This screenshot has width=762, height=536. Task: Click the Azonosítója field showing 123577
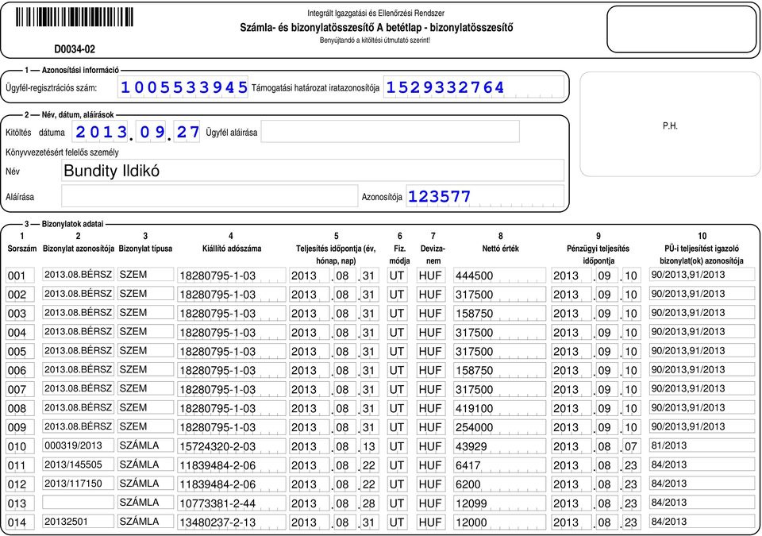tap(485, 196)
